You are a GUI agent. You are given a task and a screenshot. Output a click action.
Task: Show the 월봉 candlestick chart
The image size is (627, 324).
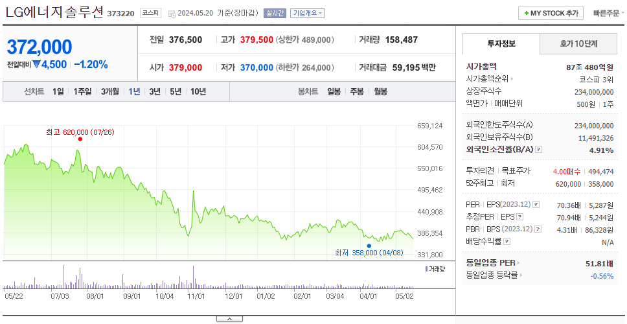(381, 91)
